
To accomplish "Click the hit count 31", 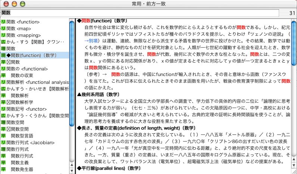I will click(x=292, y=13).
